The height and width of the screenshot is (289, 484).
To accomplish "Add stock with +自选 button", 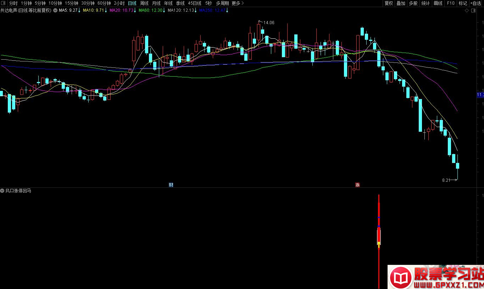I will pos(476,3).
